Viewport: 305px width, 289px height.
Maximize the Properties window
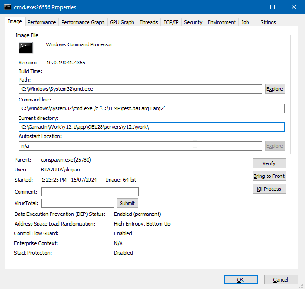click(273, 7)
